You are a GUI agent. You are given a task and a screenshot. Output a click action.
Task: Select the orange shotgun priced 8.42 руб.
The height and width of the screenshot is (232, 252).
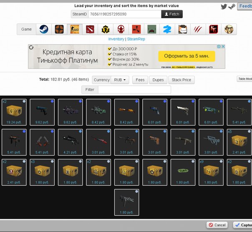tap(127, 112)
